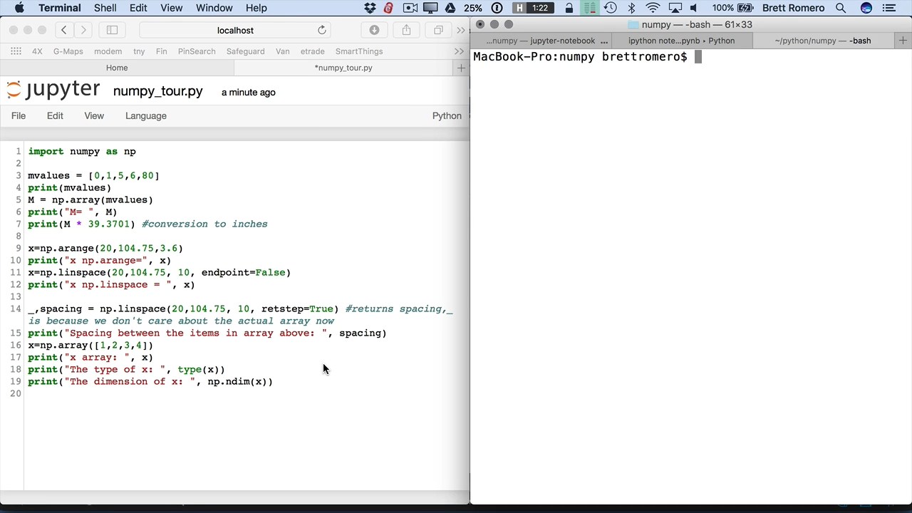Go forward in Safari history
This screenshot has width=912, height=513.
(83, 30)
